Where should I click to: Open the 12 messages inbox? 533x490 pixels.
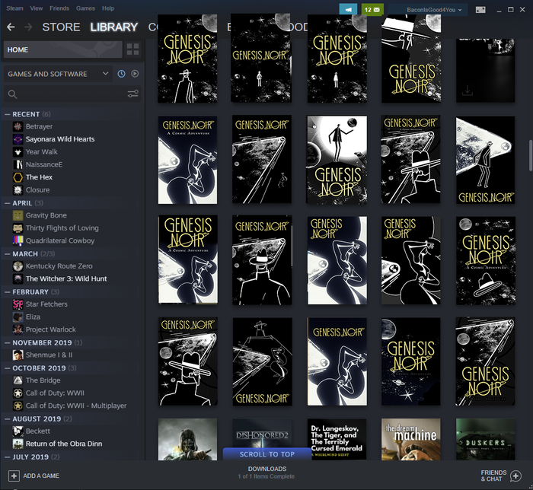tap(372, 9)
